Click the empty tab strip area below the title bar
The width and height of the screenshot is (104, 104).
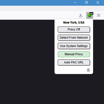point(52,8)
